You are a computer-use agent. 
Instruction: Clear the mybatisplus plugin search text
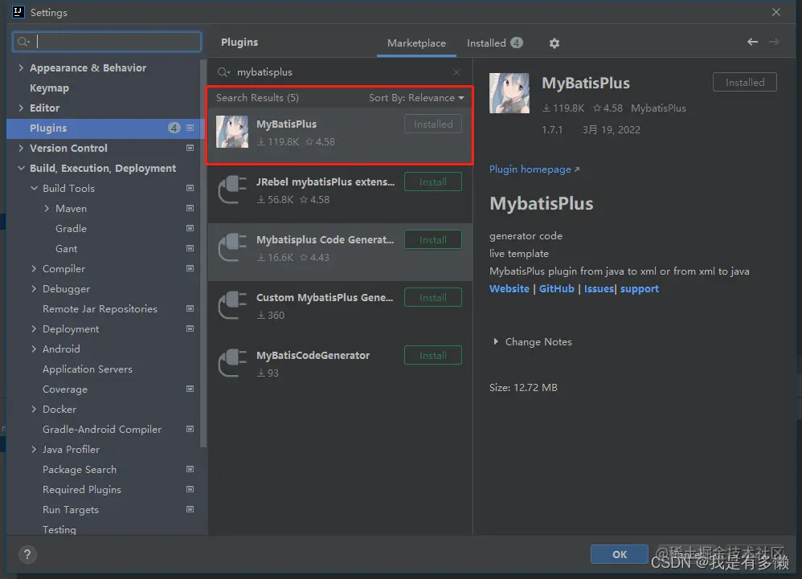point(456,72)
